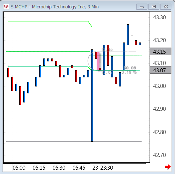The height and width of the screenshot is (174, 175).
Task: Click the 43.30 price scale label
Action: tap(159, 17)
